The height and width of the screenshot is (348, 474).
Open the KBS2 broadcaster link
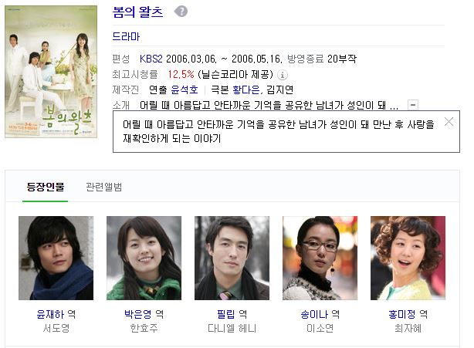tap(151, 59)
